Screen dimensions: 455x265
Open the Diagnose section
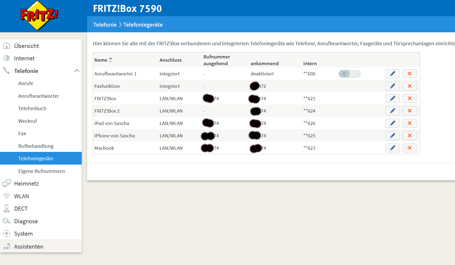point(26,221)
